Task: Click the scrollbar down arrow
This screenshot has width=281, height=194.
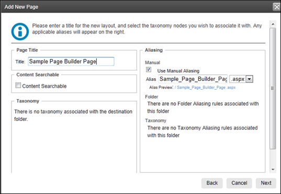Action: click(273, 169)
